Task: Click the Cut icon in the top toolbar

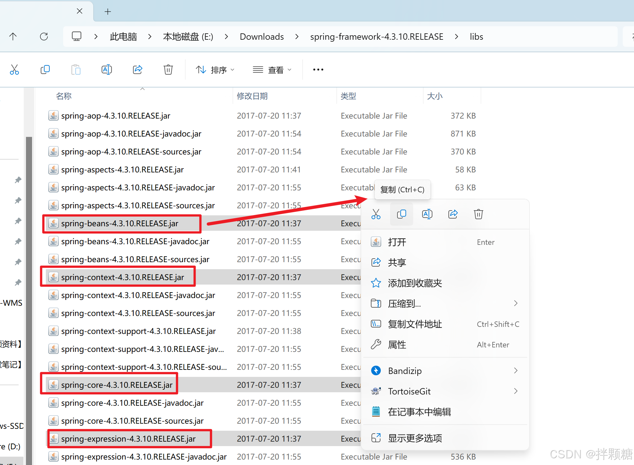Action: point(14,70)
